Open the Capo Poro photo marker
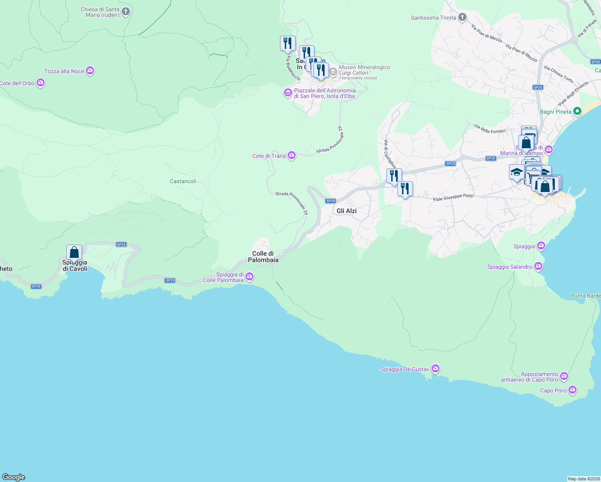The width and height of the screenshot is (601, 482). point(572,390)
